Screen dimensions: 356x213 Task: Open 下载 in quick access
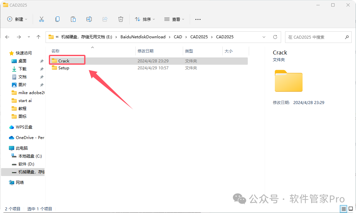click(22, 69)
